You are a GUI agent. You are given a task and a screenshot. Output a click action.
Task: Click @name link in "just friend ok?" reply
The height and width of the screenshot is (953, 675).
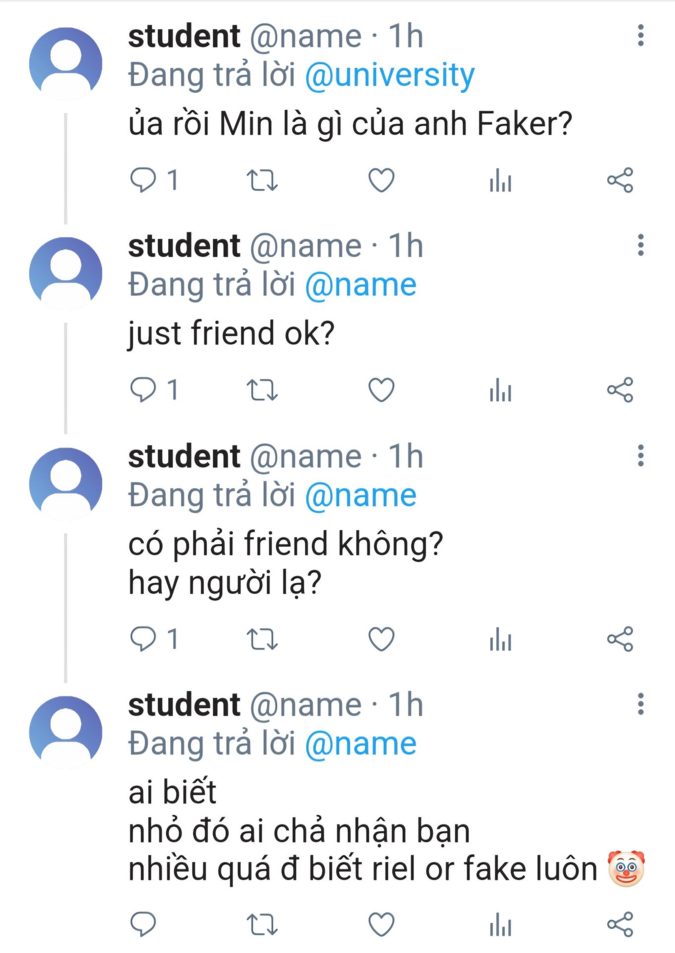(x=361, y=285)
